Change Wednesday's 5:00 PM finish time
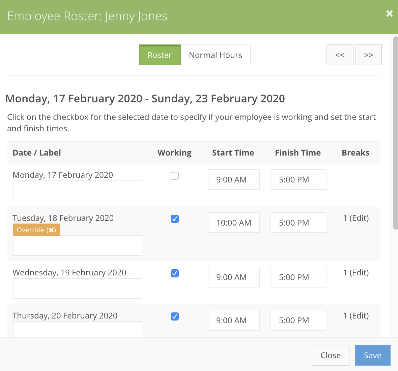This screenshot has height=371, width=398. 298,277
